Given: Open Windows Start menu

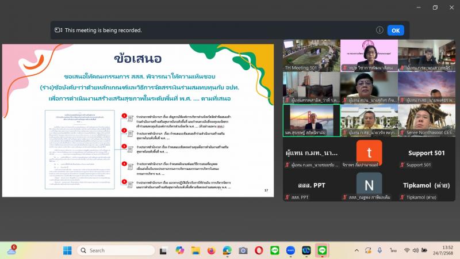Looking at the screenshot, I should (x=67, y=250).
